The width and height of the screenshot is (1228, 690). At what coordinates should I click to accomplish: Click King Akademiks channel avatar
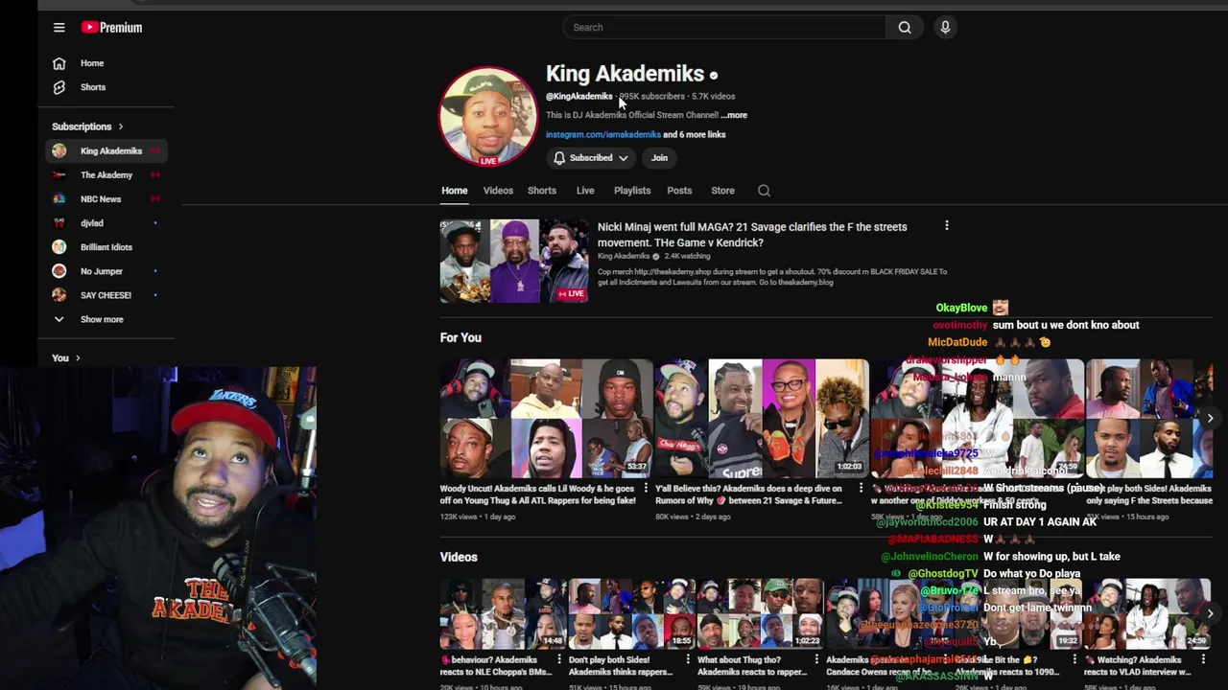point(488,116)
